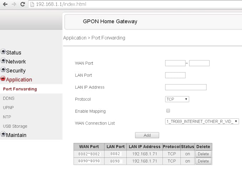
Task: Collapse the Application menu minus icon
Action: tap(3, 78)
